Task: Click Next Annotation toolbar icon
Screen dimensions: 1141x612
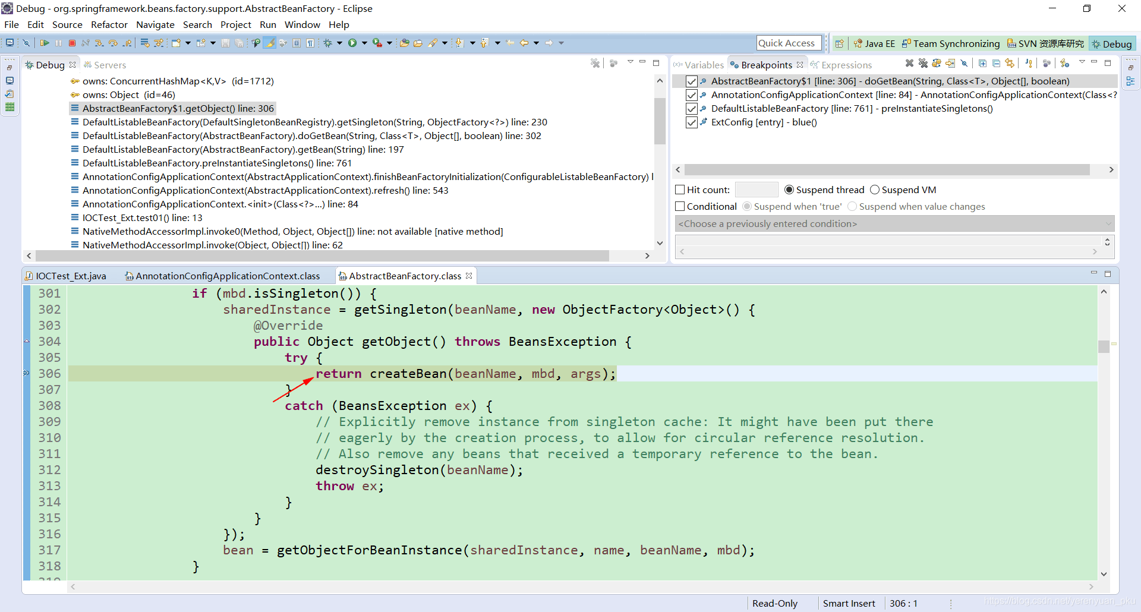Action: coord(459,43)
